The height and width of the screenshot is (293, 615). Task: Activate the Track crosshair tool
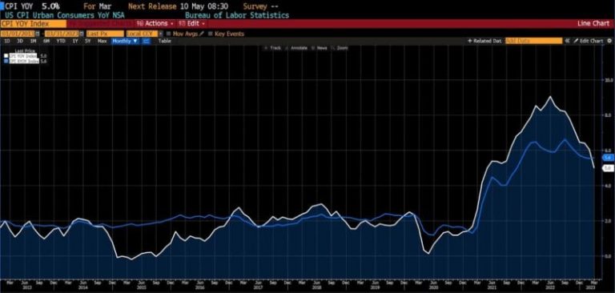click(x=273, y=48)
